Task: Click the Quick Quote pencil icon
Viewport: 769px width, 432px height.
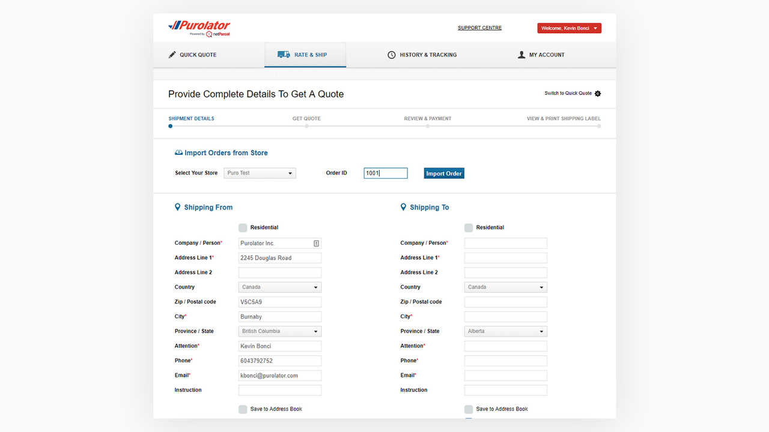Action: [172, 55]
